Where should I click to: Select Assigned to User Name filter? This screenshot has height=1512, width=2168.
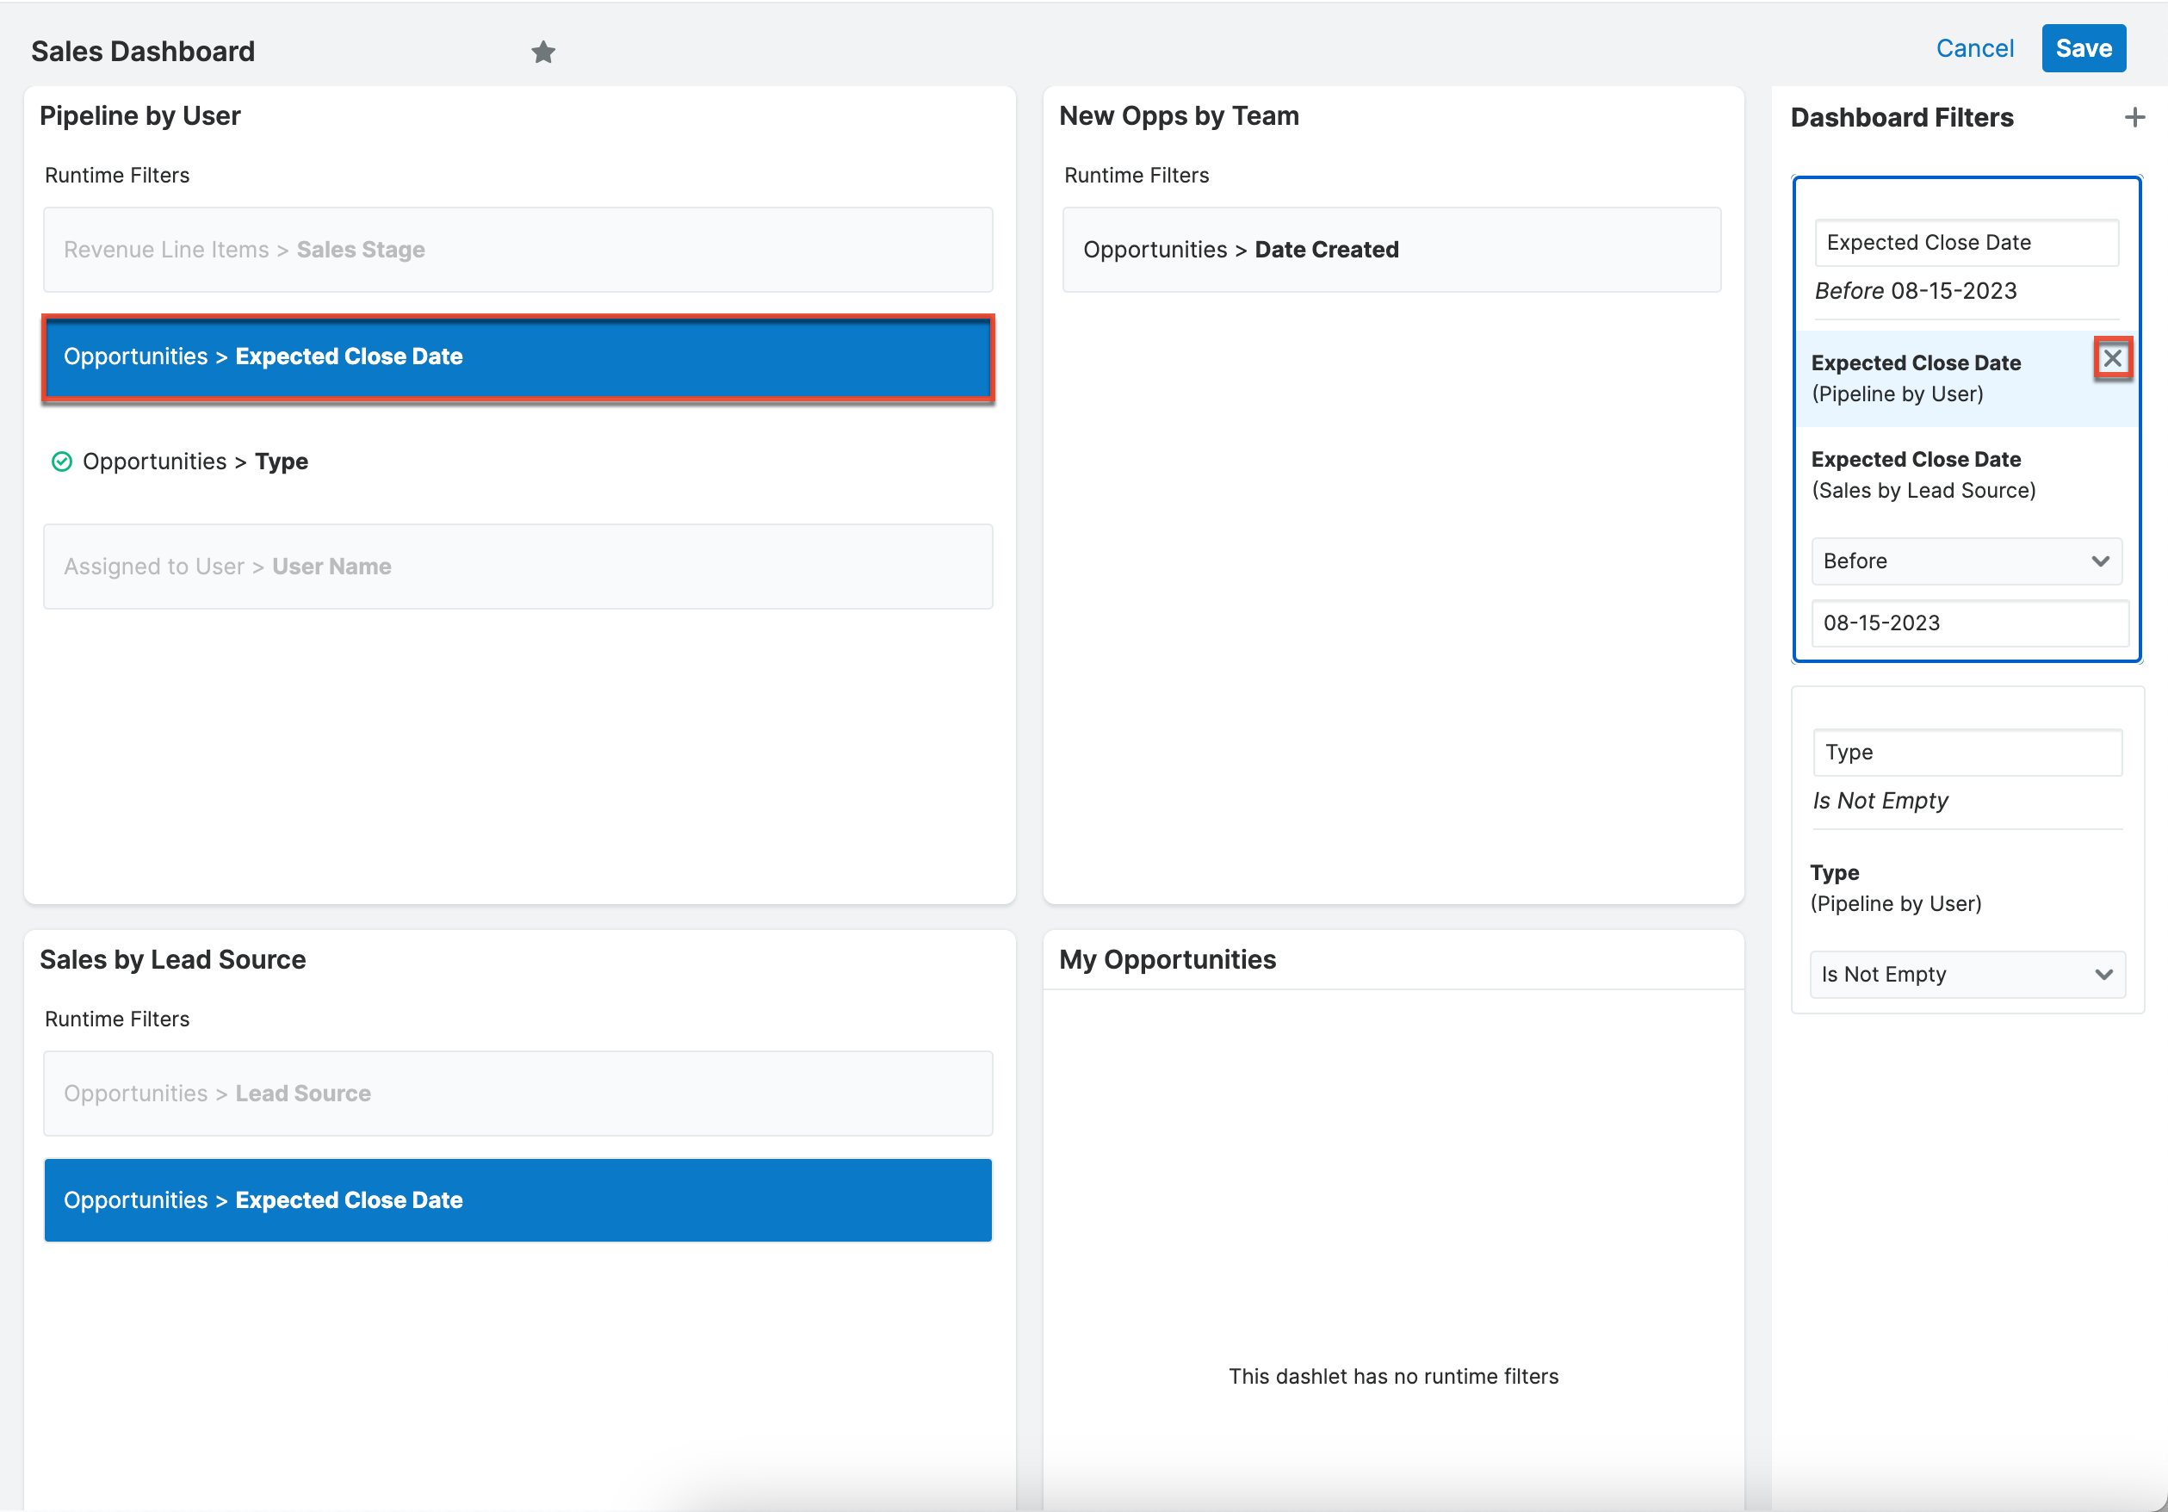point(517,567)
